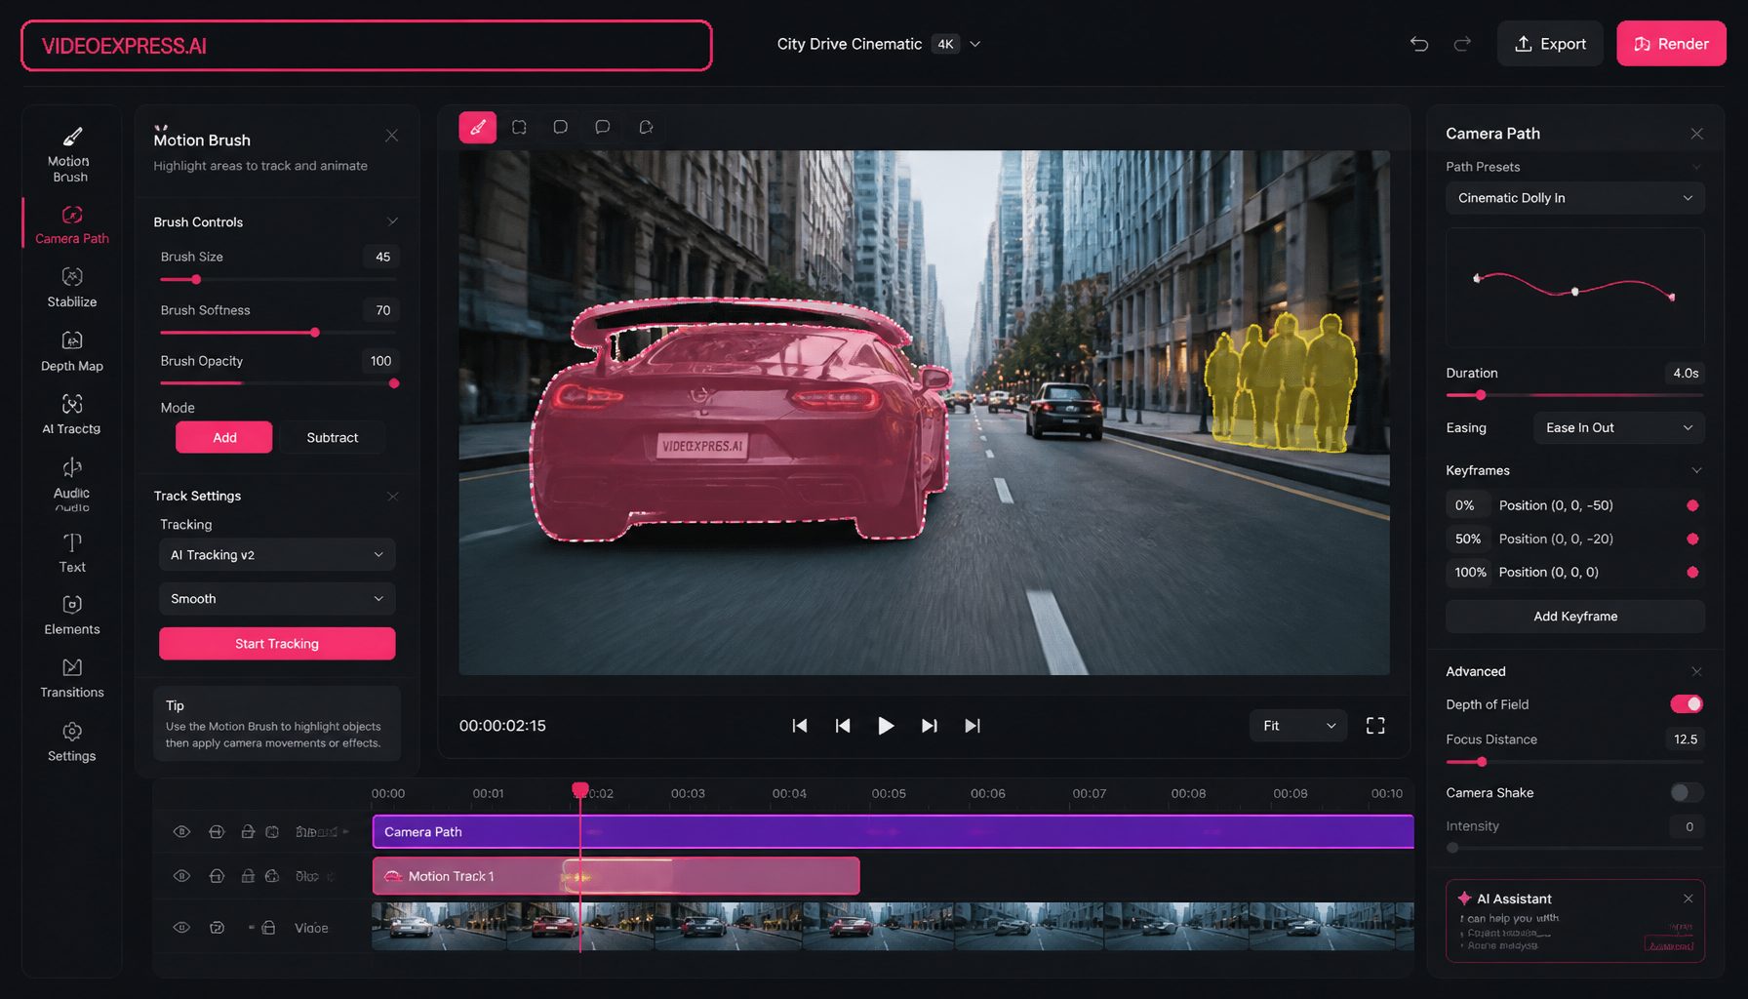The height and width of the screenshot is (999, 1748).
Task: Switch brush mode to Subtract
Action: point(332,438)
